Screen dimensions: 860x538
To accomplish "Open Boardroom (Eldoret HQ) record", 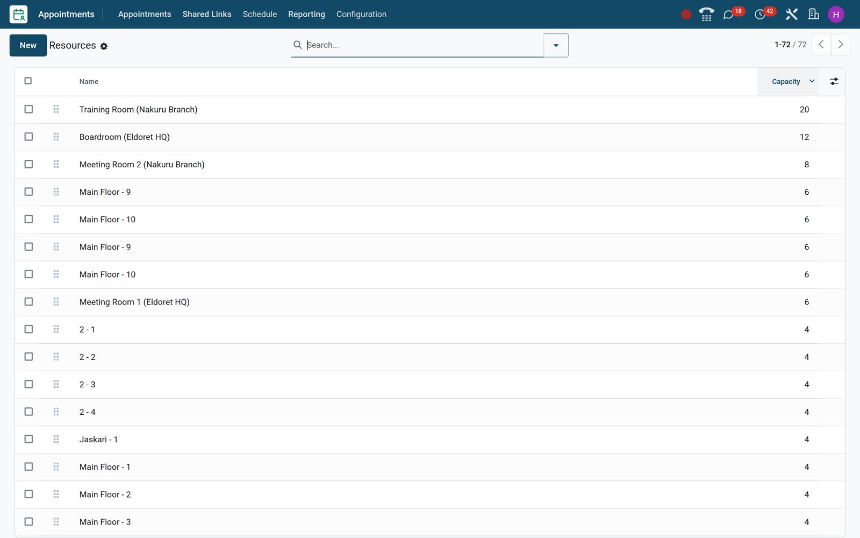I will (x=125, y=137).
